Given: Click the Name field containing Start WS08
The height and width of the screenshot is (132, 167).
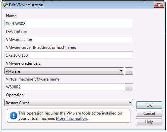Looking at the screenshot, I should (x=69, y=23).
